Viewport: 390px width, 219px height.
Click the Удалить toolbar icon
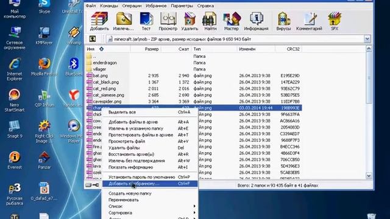pyautogui.click(x=190, y=21)
